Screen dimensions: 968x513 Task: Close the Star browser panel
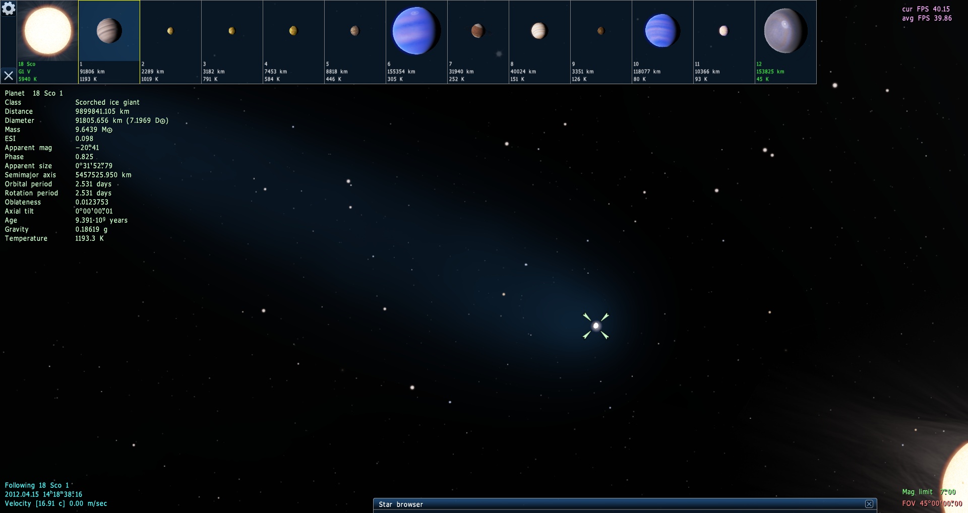[x=869, y=504]
